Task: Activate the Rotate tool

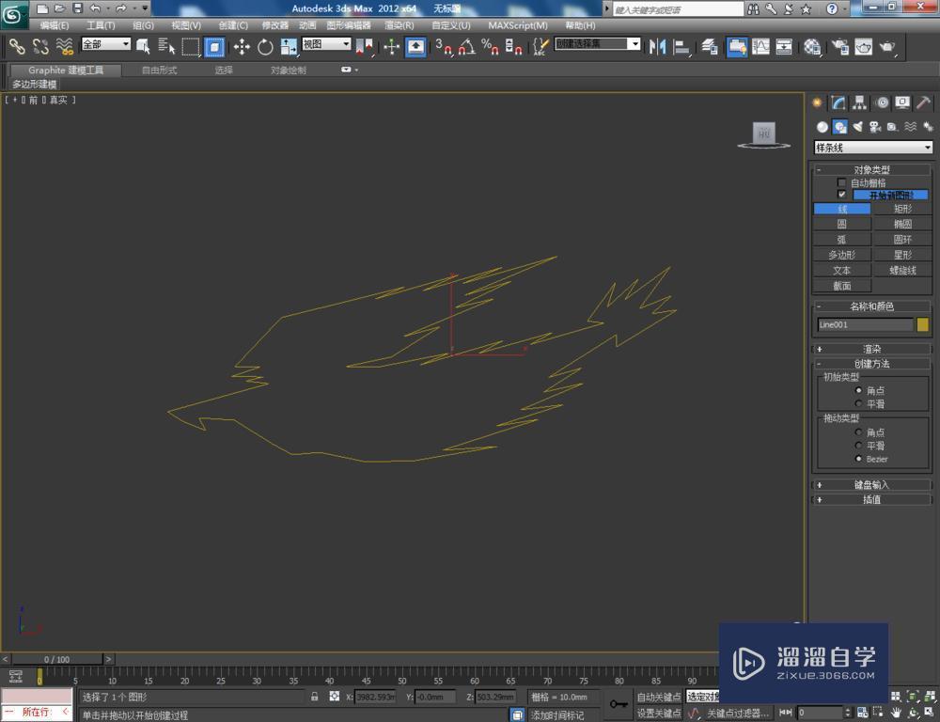Action: [x=265, y=46]
